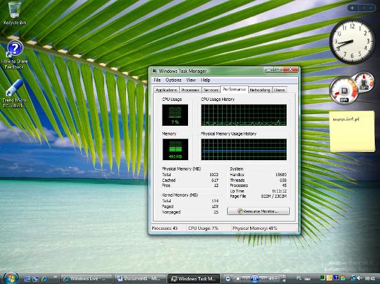Launch Internet Explorer from Quick Launch
Screen dimensions: 380x284
tap(44, 279)
